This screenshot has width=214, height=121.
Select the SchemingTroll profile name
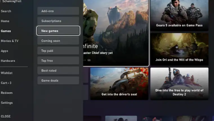12,1
